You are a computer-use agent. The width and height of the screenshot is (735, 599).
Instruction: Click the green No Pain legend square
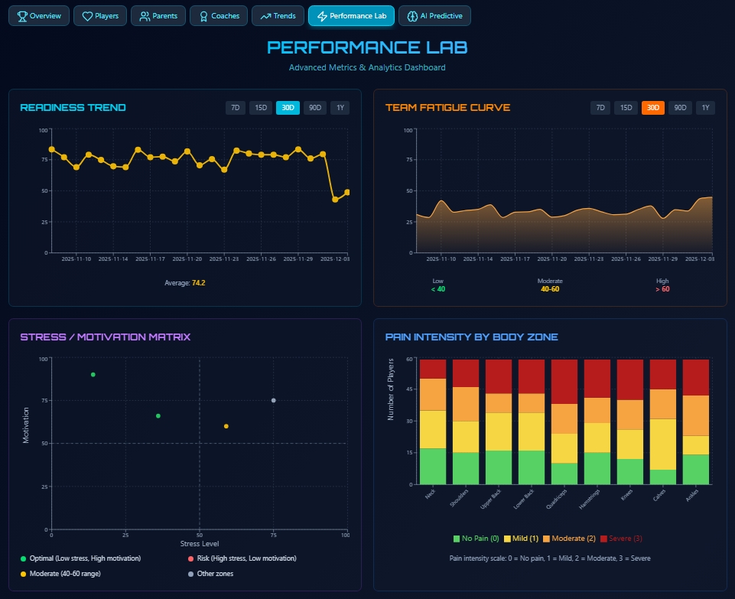(456, 538)
